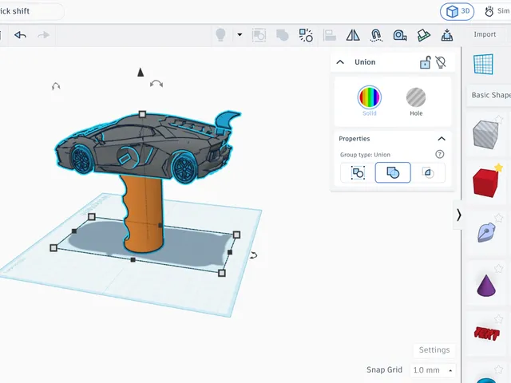Favorite the TEXT shape star

[x=498, y=319]
